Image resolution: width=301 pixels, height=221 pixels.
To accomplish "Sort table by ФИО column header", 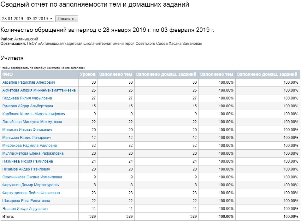I will point(8,75).
